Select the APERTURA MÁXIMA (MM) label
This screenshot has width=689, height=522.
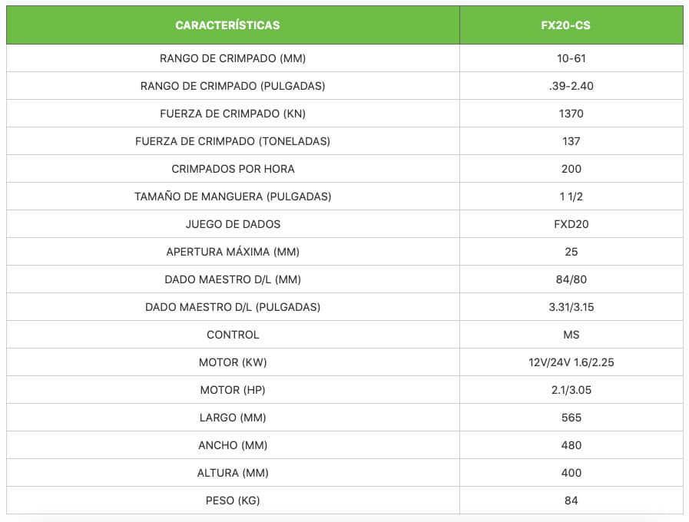(233, 252)
